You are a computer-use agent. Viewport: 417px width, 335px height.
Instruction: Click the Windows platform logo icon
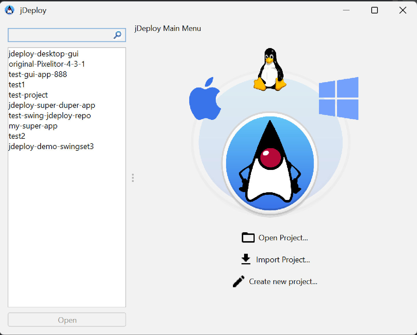coord(339,98)
